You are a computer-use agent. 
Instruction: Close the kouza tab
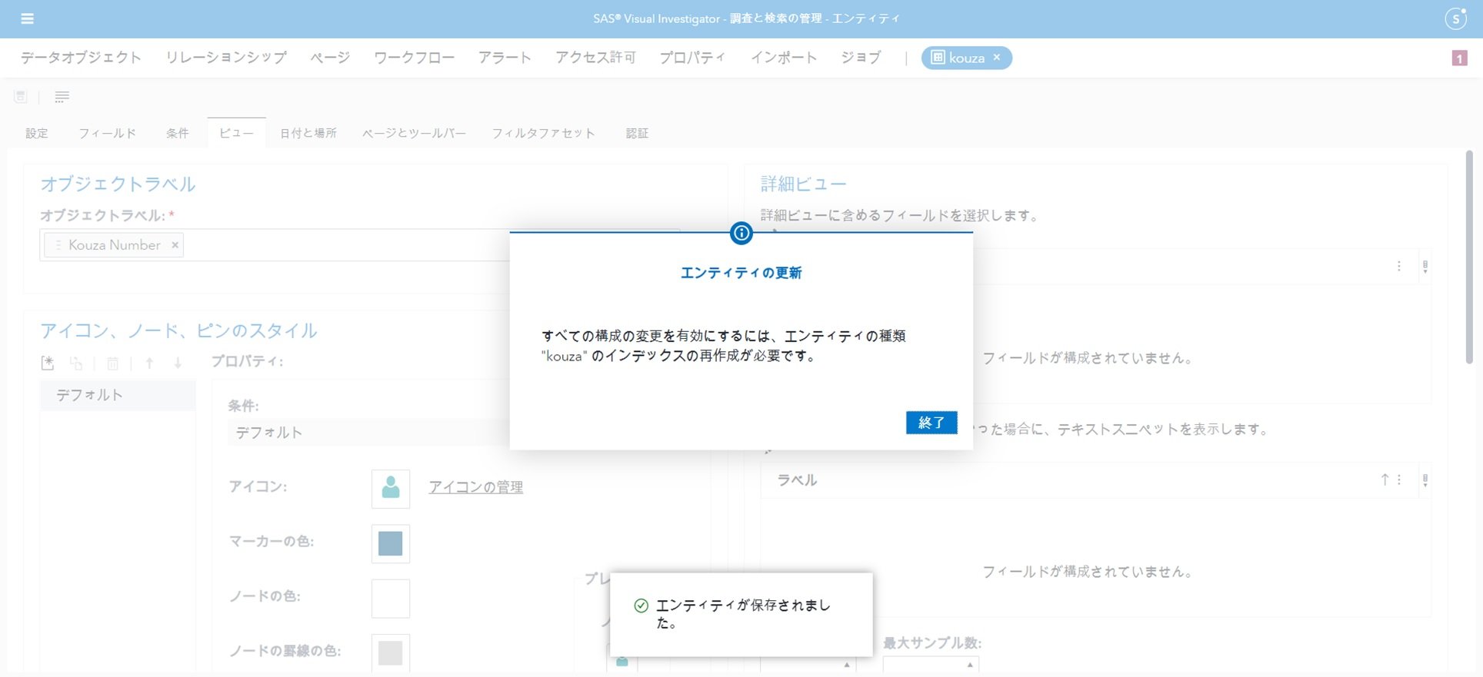coord(997,58)
